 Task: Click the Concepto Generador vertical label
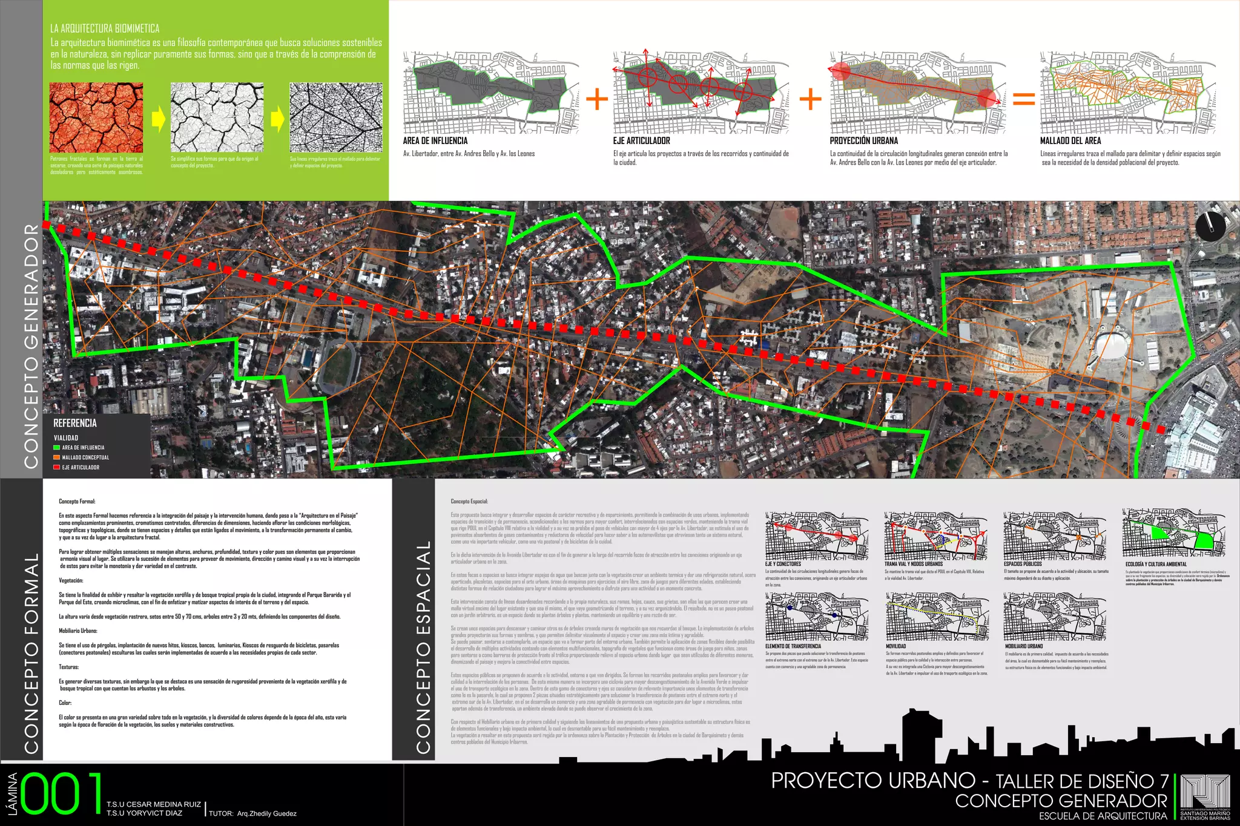pos(31,346)
